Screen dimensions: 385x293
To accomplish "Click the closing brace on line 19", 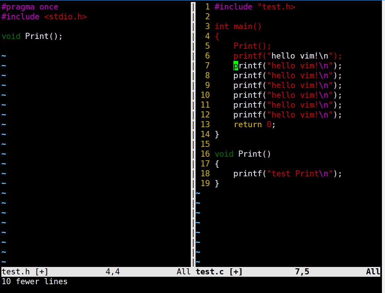I will click(x=217, y=183).
